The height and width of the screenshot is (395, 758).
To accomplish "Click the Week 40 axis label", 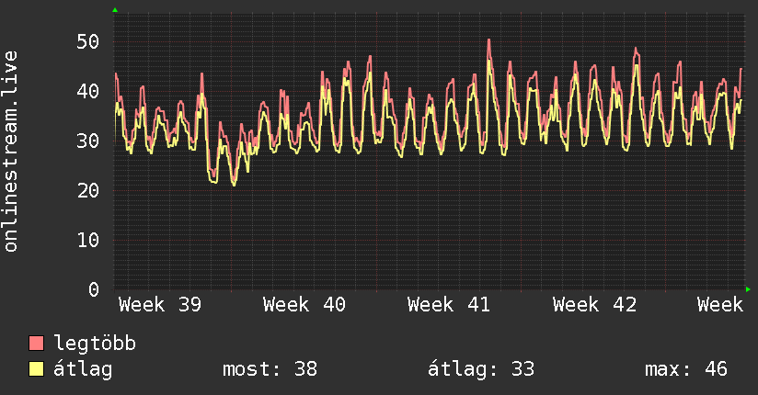I will (304, 305).
